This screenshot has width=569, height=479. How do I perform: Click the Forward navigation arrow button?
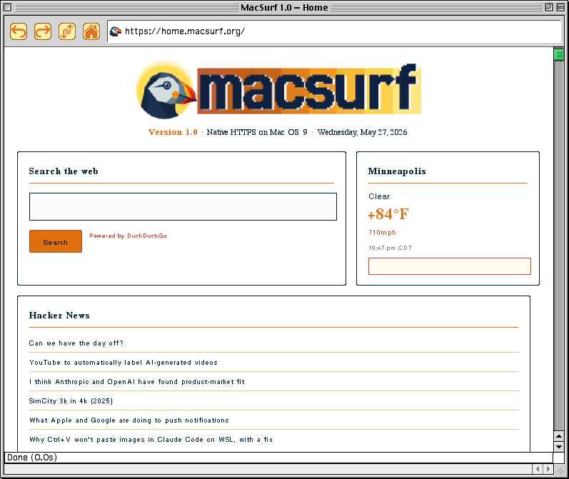tap(43, 31)
